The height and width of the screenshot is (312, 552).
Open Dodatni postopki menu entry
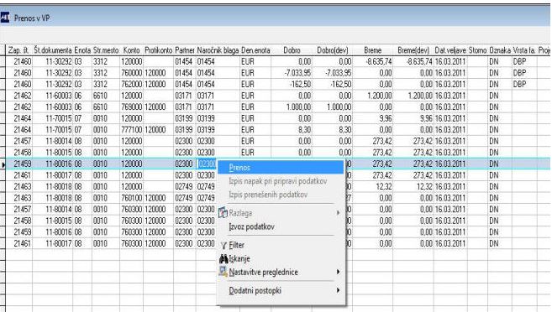click(255, 290)
